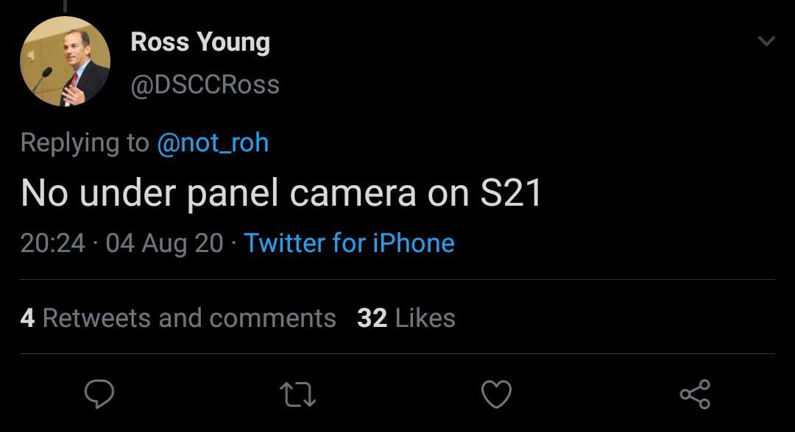The image size is (795, 432).
Task: Click the Twitter for iPhone source link
Action: [x=349, y=242]
